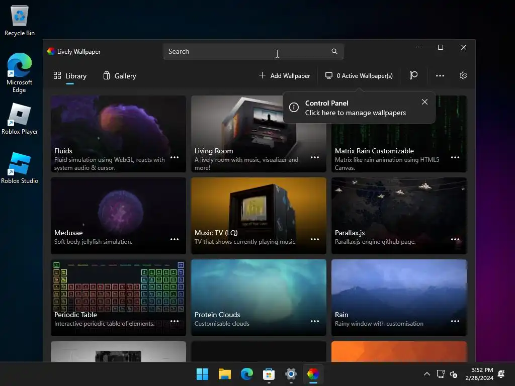This screenshot has height=386, width=515.
Task: Focus the Search input field
Action: pos(253,51)
